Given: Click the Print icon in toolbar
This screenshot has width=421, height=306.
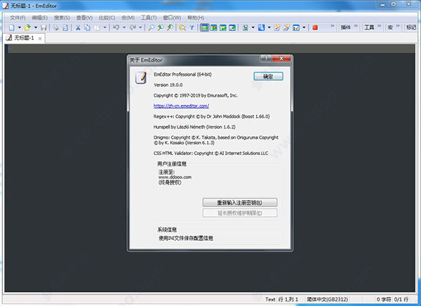Looking at the screenshot, I should click(x=56, y=27).
